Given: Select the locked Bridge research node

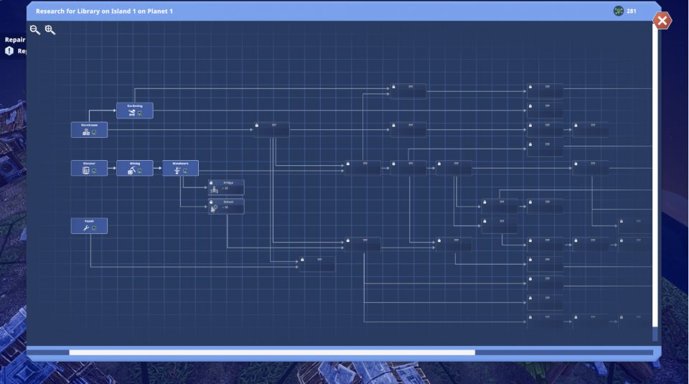Looking at the screenshot, I should tap(226, 187).
